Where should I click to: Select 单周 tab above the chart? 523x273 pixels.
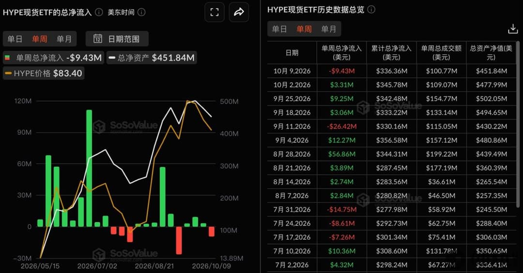pyautogui.click(x=39, y=39)
